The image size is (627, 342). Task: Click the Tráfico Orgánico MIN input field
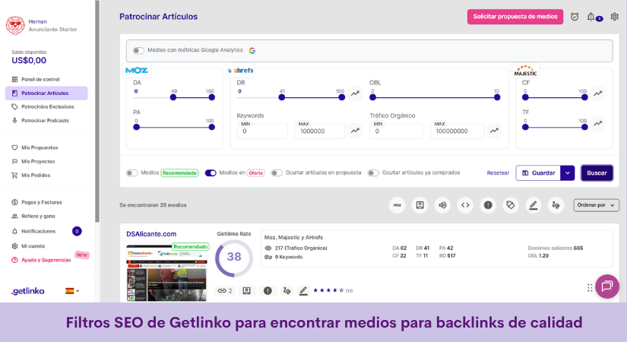(x=396, y=131)
